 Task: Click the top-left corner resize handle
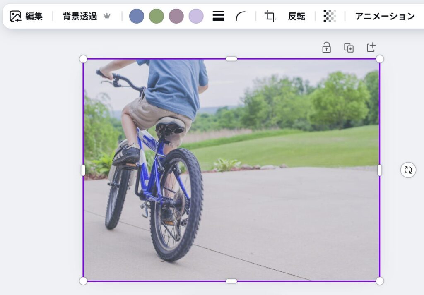83,59
